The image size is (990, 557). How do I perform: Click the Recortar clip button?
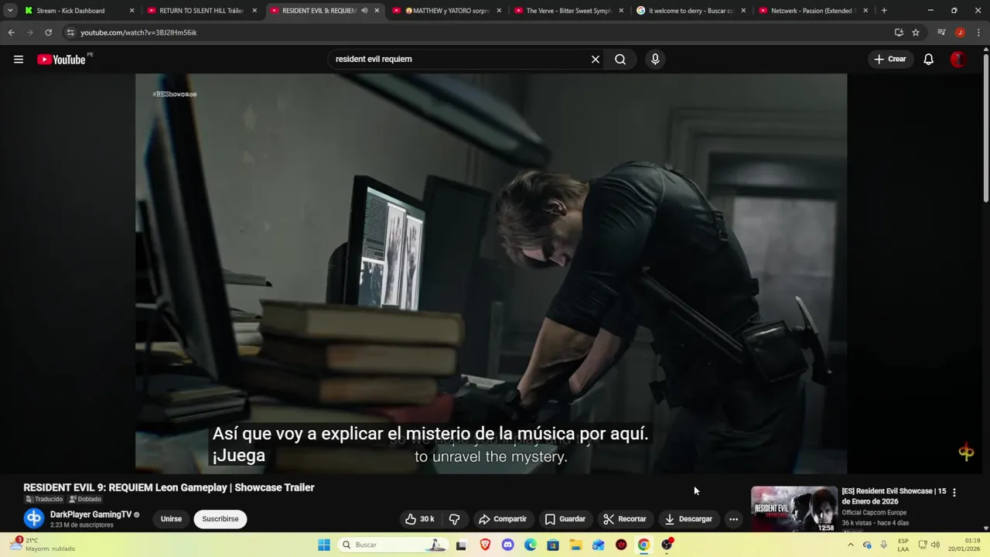click(x=625, y=519)
